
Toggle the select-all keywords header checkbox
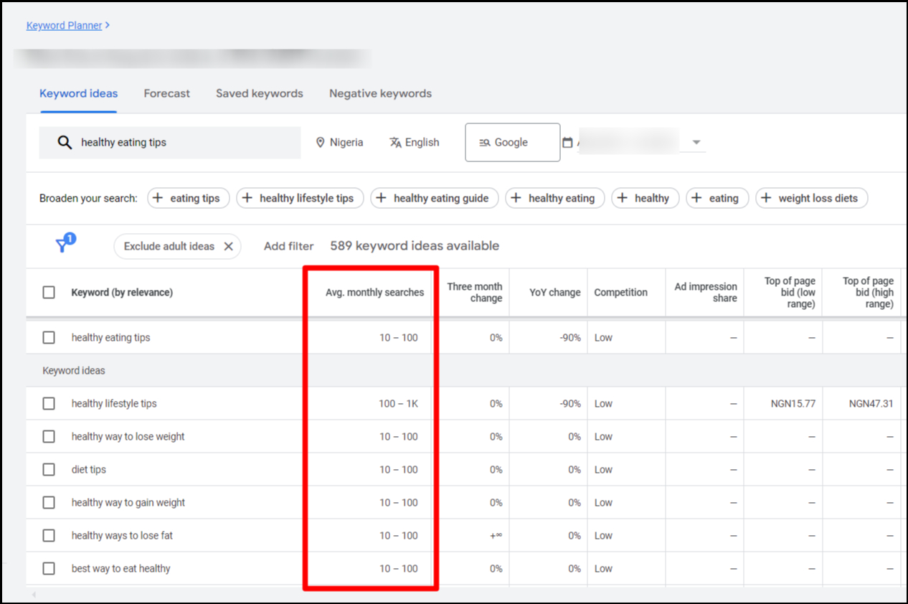coord(49,292)
